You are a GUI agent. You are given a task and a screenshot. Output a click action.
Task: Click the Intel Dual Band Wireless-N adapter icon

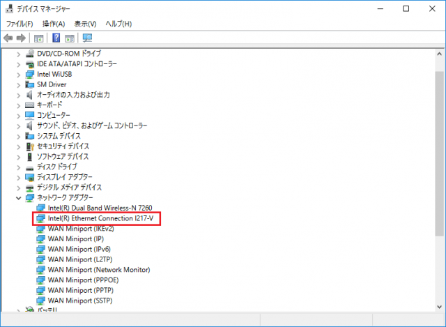click(x=41, y=208)
